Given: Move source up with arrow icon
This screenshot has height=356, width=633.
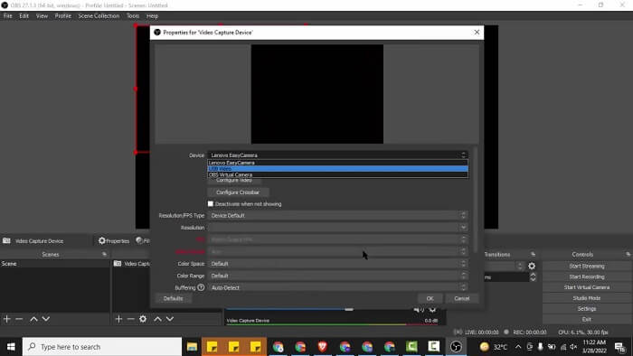Looking at the screenshot, I should click(x=158, y=319).
